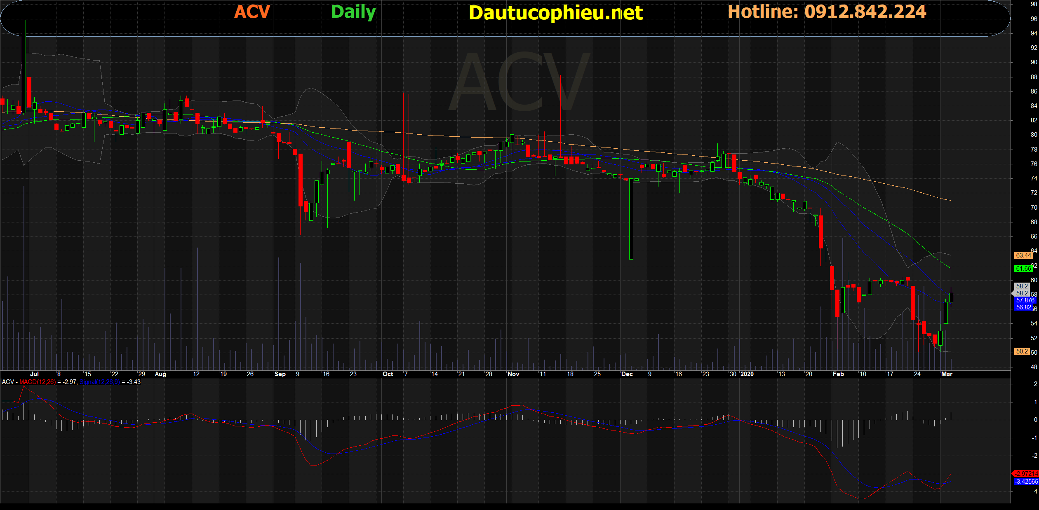The height and width of the screenshot is (510, 1039).
Task: Click the blue 57.876 price tag
Action: click(x=1025, y=300)
